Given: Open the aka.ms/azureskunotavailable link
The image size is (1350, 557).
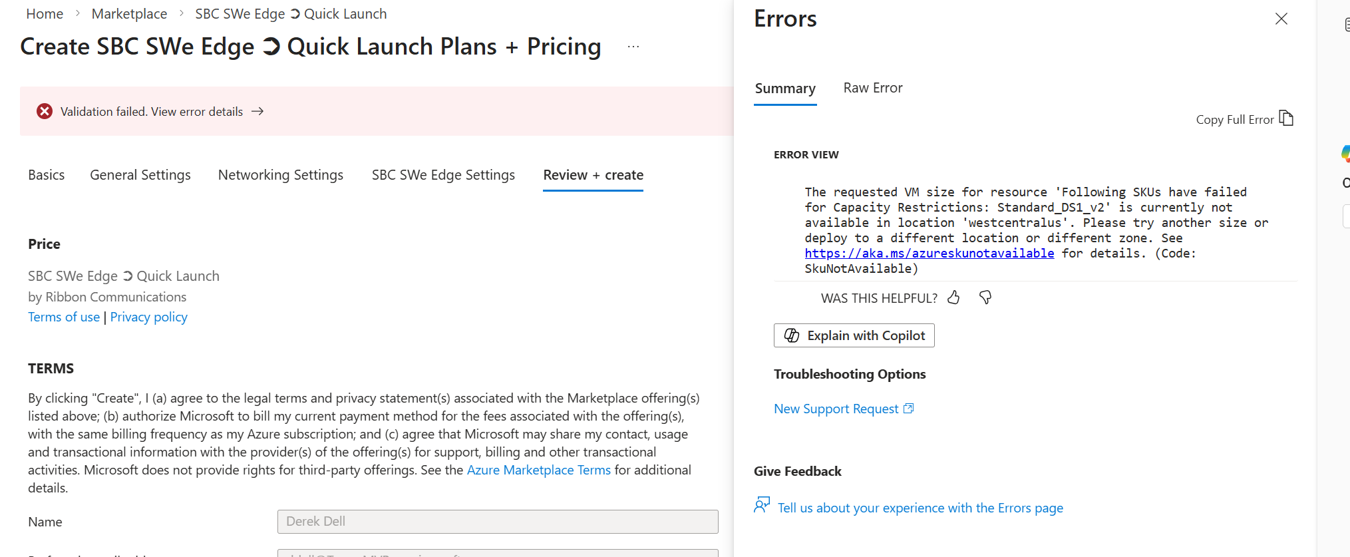Looking at the screenshot, I should coord(929,254).
